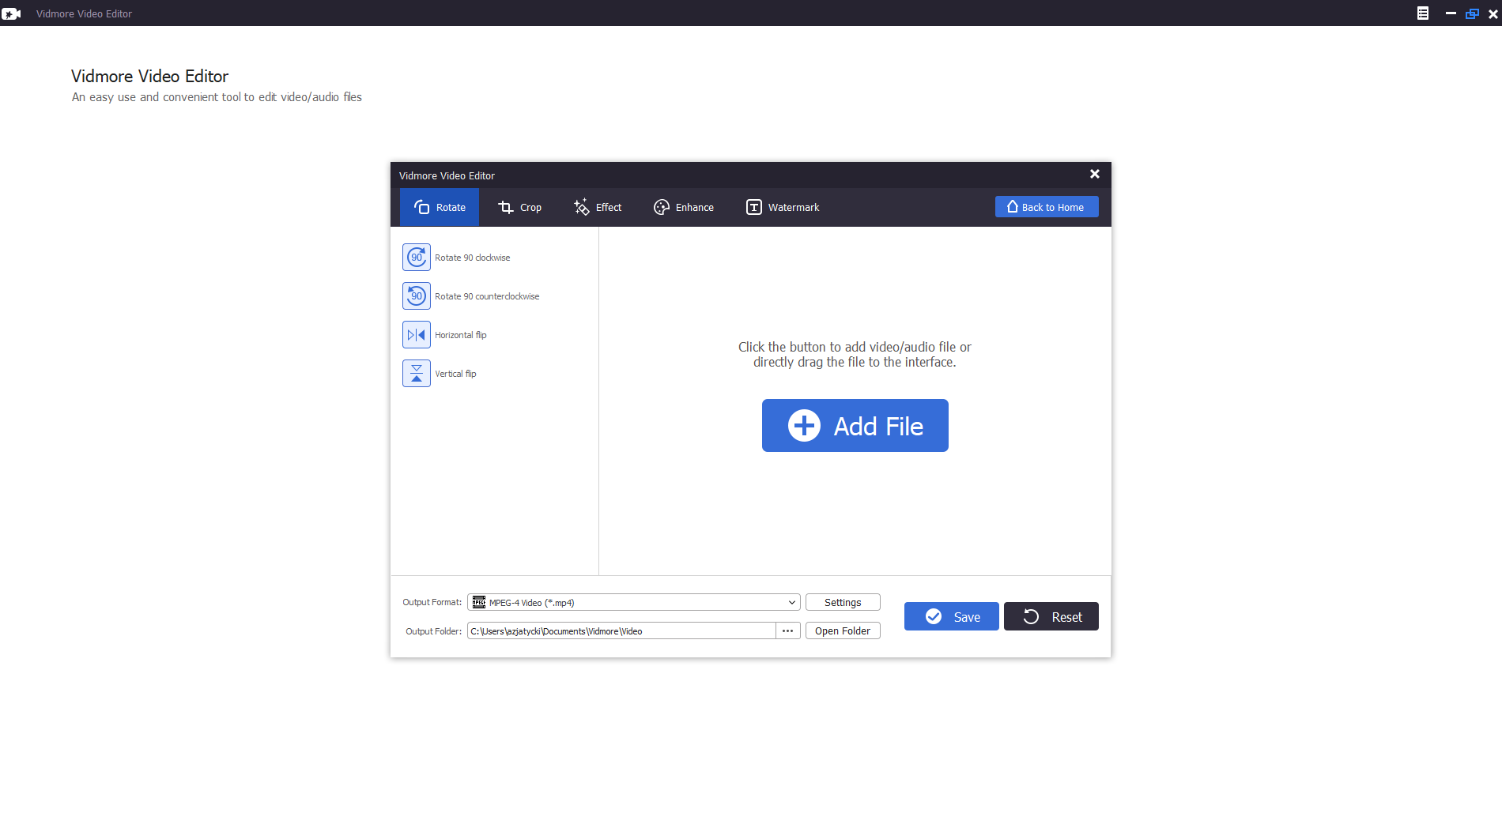This screenshot has width=1502, height=813.
Task: Open the Watermark tab
Action: (783, 207)
